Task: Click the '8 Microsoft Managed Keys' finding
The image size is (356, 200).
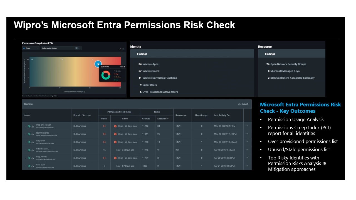Action: pos(284,71)
